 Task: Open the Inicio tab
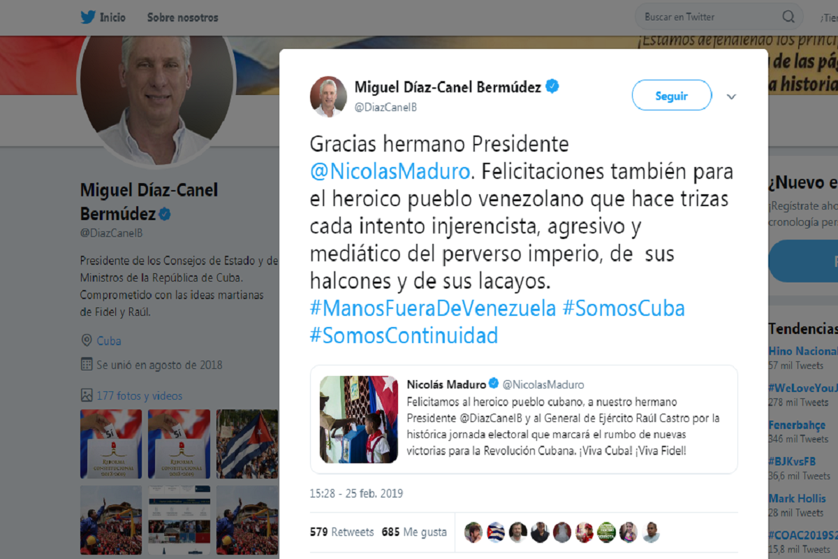pos(103,17)
